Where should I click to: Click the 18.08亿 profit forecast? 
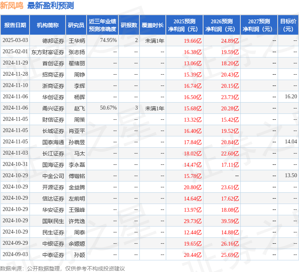click(230, 210)
